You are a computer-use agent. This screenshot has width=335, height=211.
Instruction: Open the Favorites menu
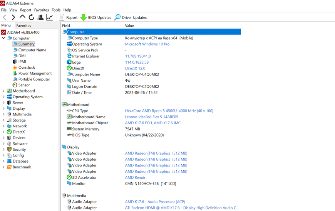click(x=42, y=10)
